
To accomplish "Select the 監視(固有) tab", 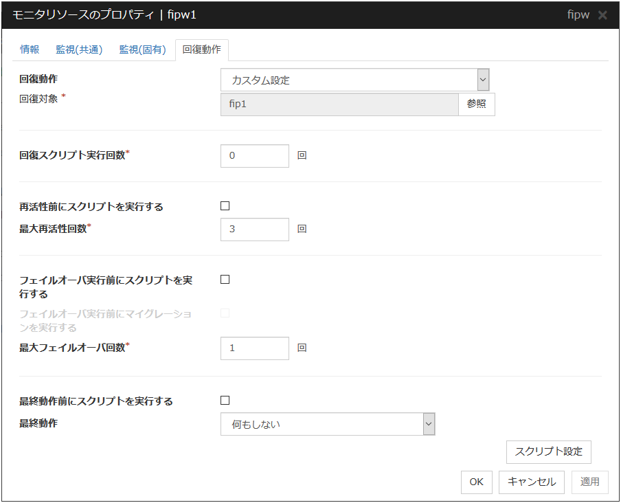I will click(x=142, y=49).
